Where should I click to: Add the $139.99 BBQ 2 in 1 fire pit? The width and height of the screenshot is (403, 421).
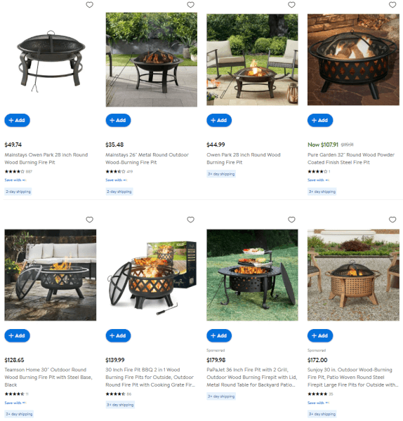click(118, 335)
